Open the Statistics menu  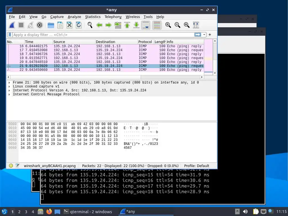point(93,17)
